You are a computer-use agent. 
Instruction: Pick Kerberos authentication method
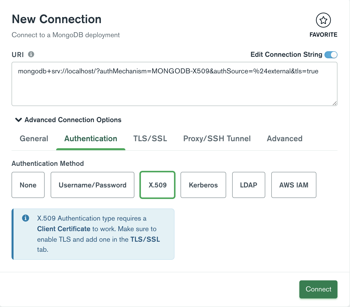point(203,185)
